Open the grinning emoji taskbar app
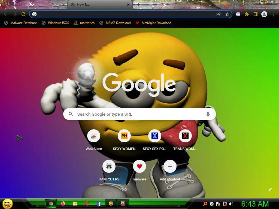The image size is (279, 209). click(x=111, y=204)
